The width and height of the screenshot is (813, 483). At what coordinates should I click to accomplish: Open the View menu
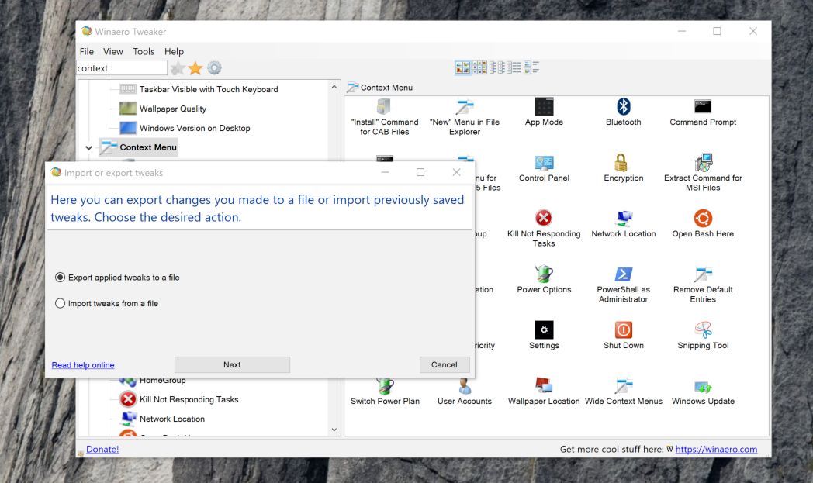[x=112, y=51]
